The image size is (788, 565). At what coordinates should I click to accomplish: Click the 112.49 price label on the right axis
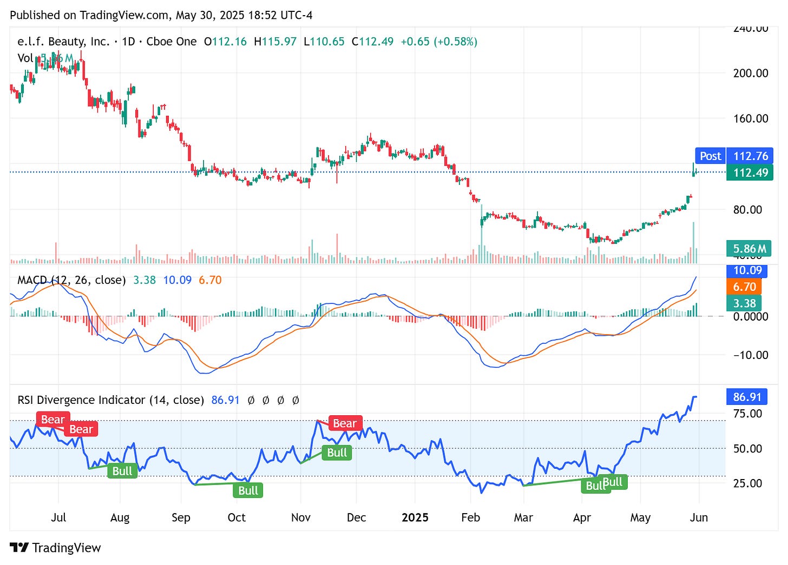click(x=750, y=172)
